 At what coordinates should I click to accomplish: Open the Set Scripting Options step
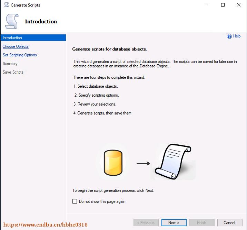coord(20,55)
